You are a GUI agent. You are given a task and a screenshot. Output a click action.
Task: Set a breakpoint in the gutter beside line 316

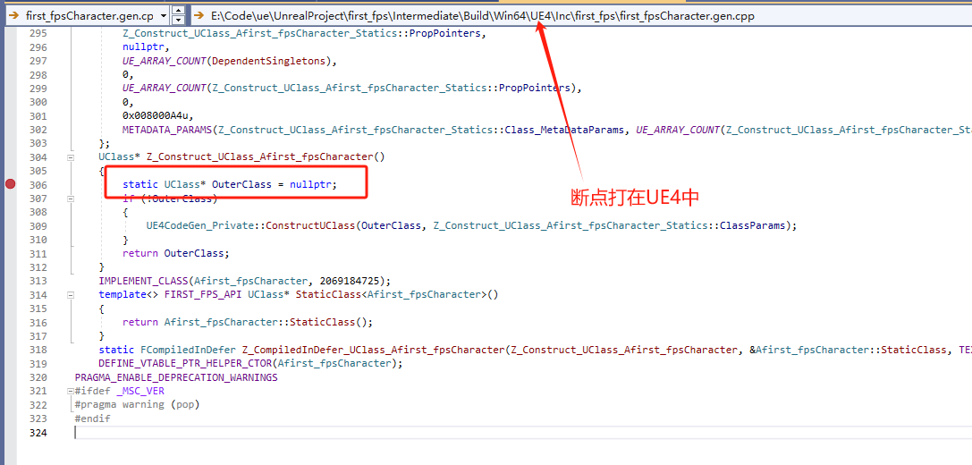tap(10, 322)
